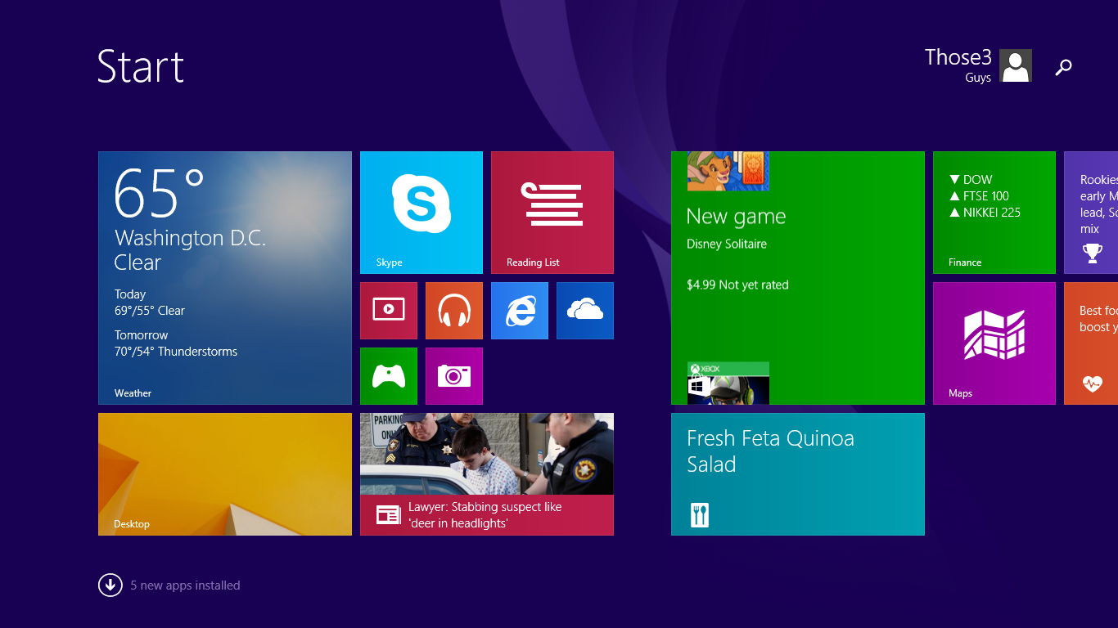Open the OneDrive cloud tile

pos(584,310)
